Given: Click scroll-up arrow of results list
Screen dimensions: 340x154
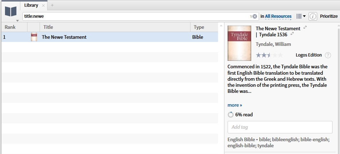Looking at the screenshot, I should tap(221, 26).
